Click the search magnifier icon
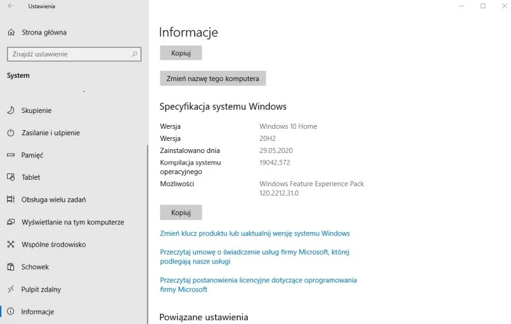The height and width of the screenshot is (324, 511). point(134,54)
